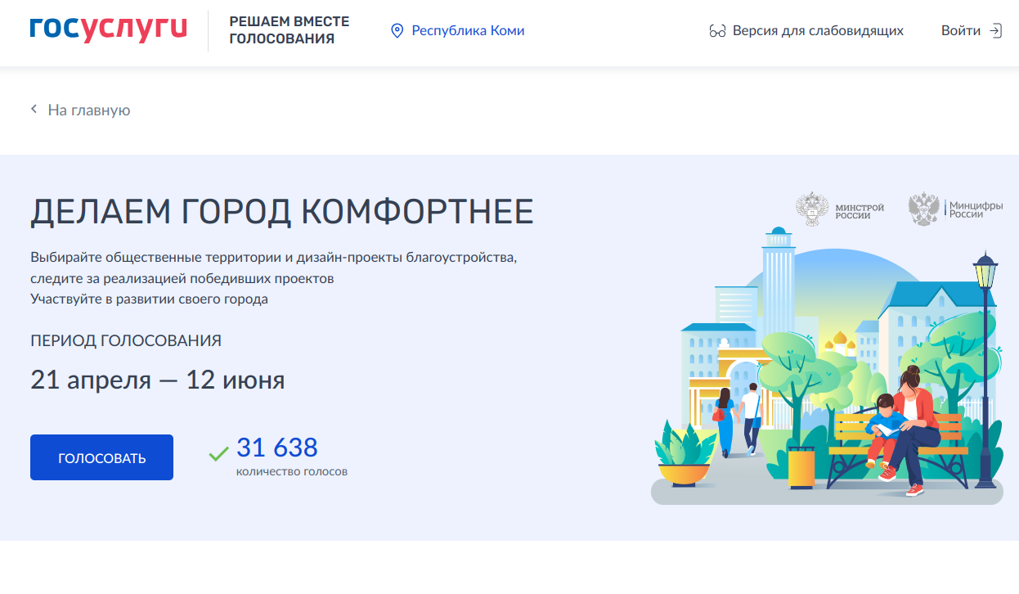Image resolution: width=1019 pixels, height=594 pixels.
Task: Go back via На главную link
Action: 88,110
